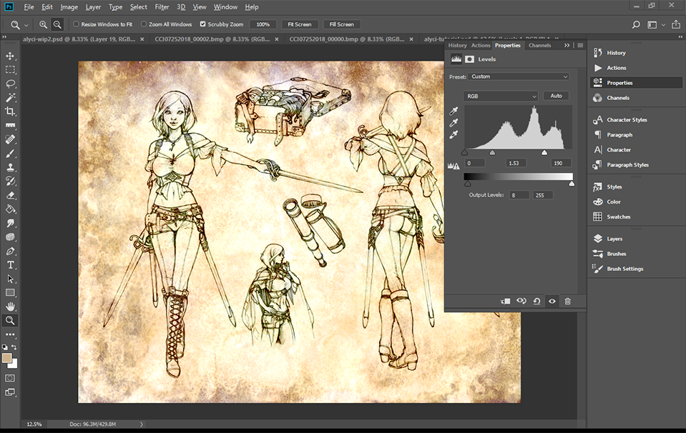Open the Preset dropdown showing Custom
This screenshot has height=433, width=686.
519,76
